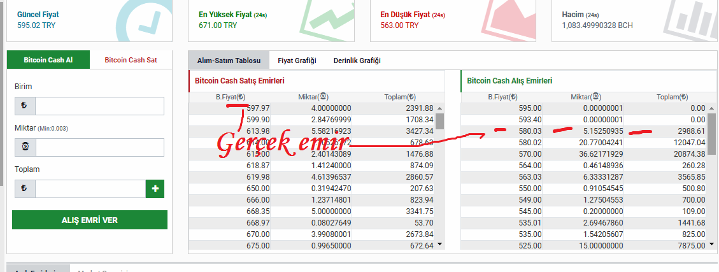Switch to the Bitcoin Cash Sat tab

coord(131,60)
